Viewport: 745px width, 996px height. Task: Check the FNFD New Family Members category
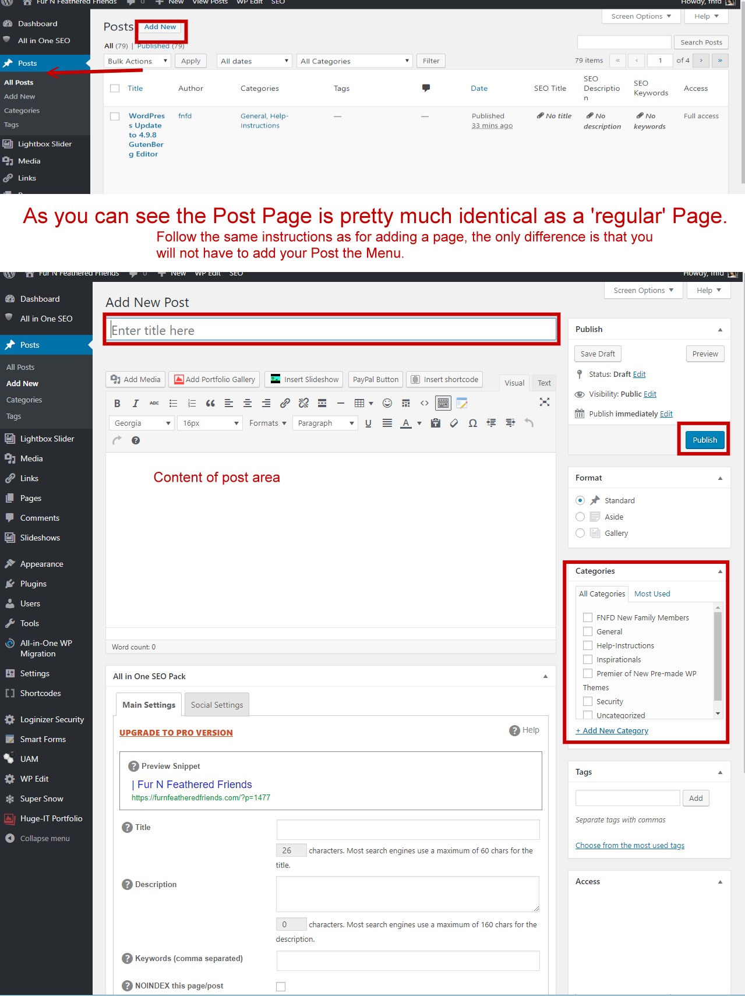pyautogui.click(x=588, y=617)
